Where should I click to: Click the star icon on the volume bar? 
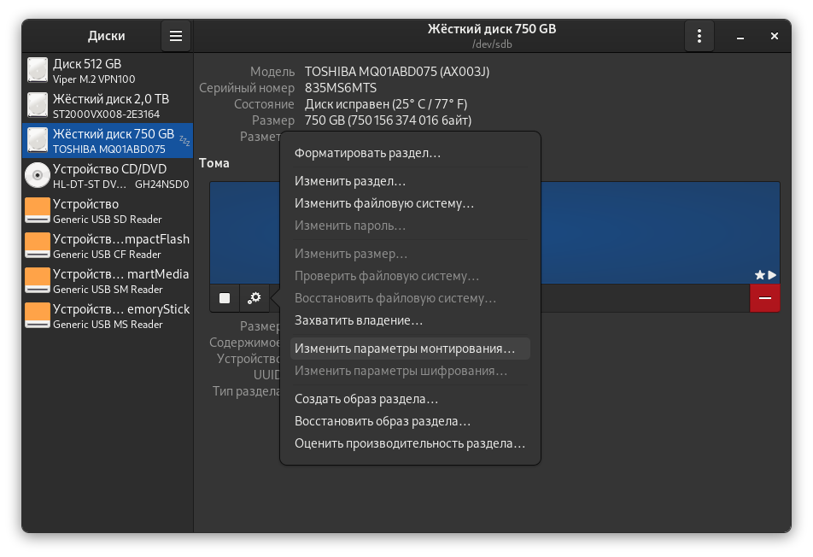point(759,275)
